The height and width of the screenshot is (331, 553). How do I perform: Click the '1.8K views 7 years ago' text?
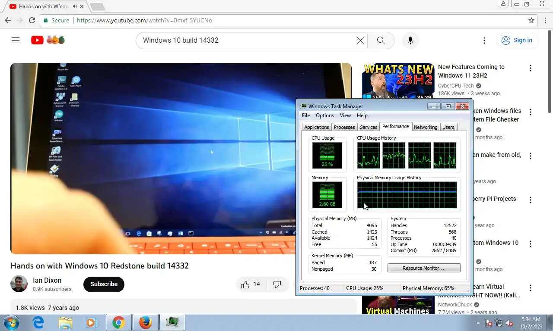coord(48,308)
